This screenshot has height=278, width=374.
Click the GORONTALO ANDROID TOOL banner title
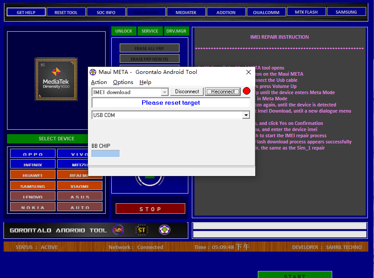(x=58, y=230)
